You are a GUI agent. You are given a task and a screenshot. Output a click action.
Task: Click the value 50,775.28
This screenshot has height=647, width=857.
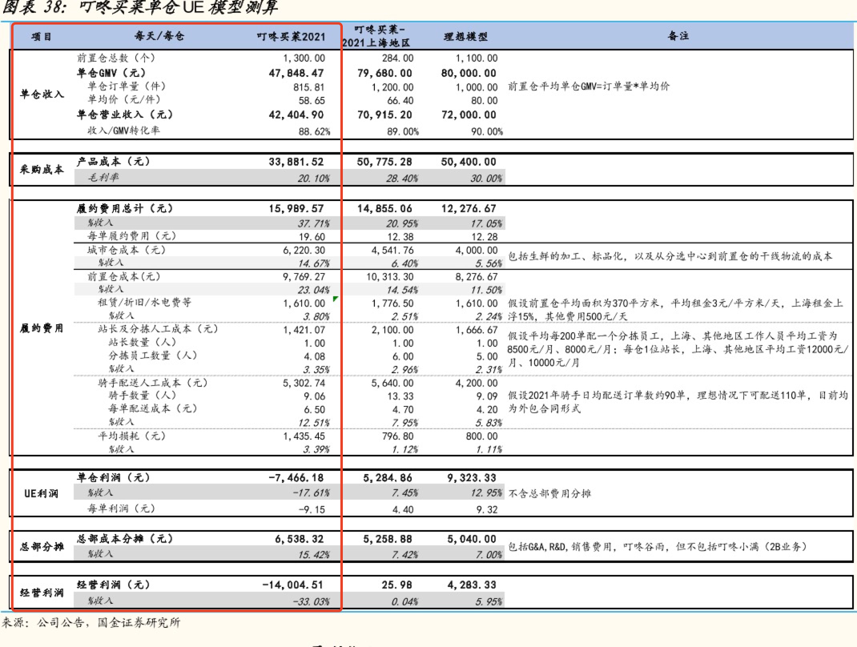pos(384,163)
